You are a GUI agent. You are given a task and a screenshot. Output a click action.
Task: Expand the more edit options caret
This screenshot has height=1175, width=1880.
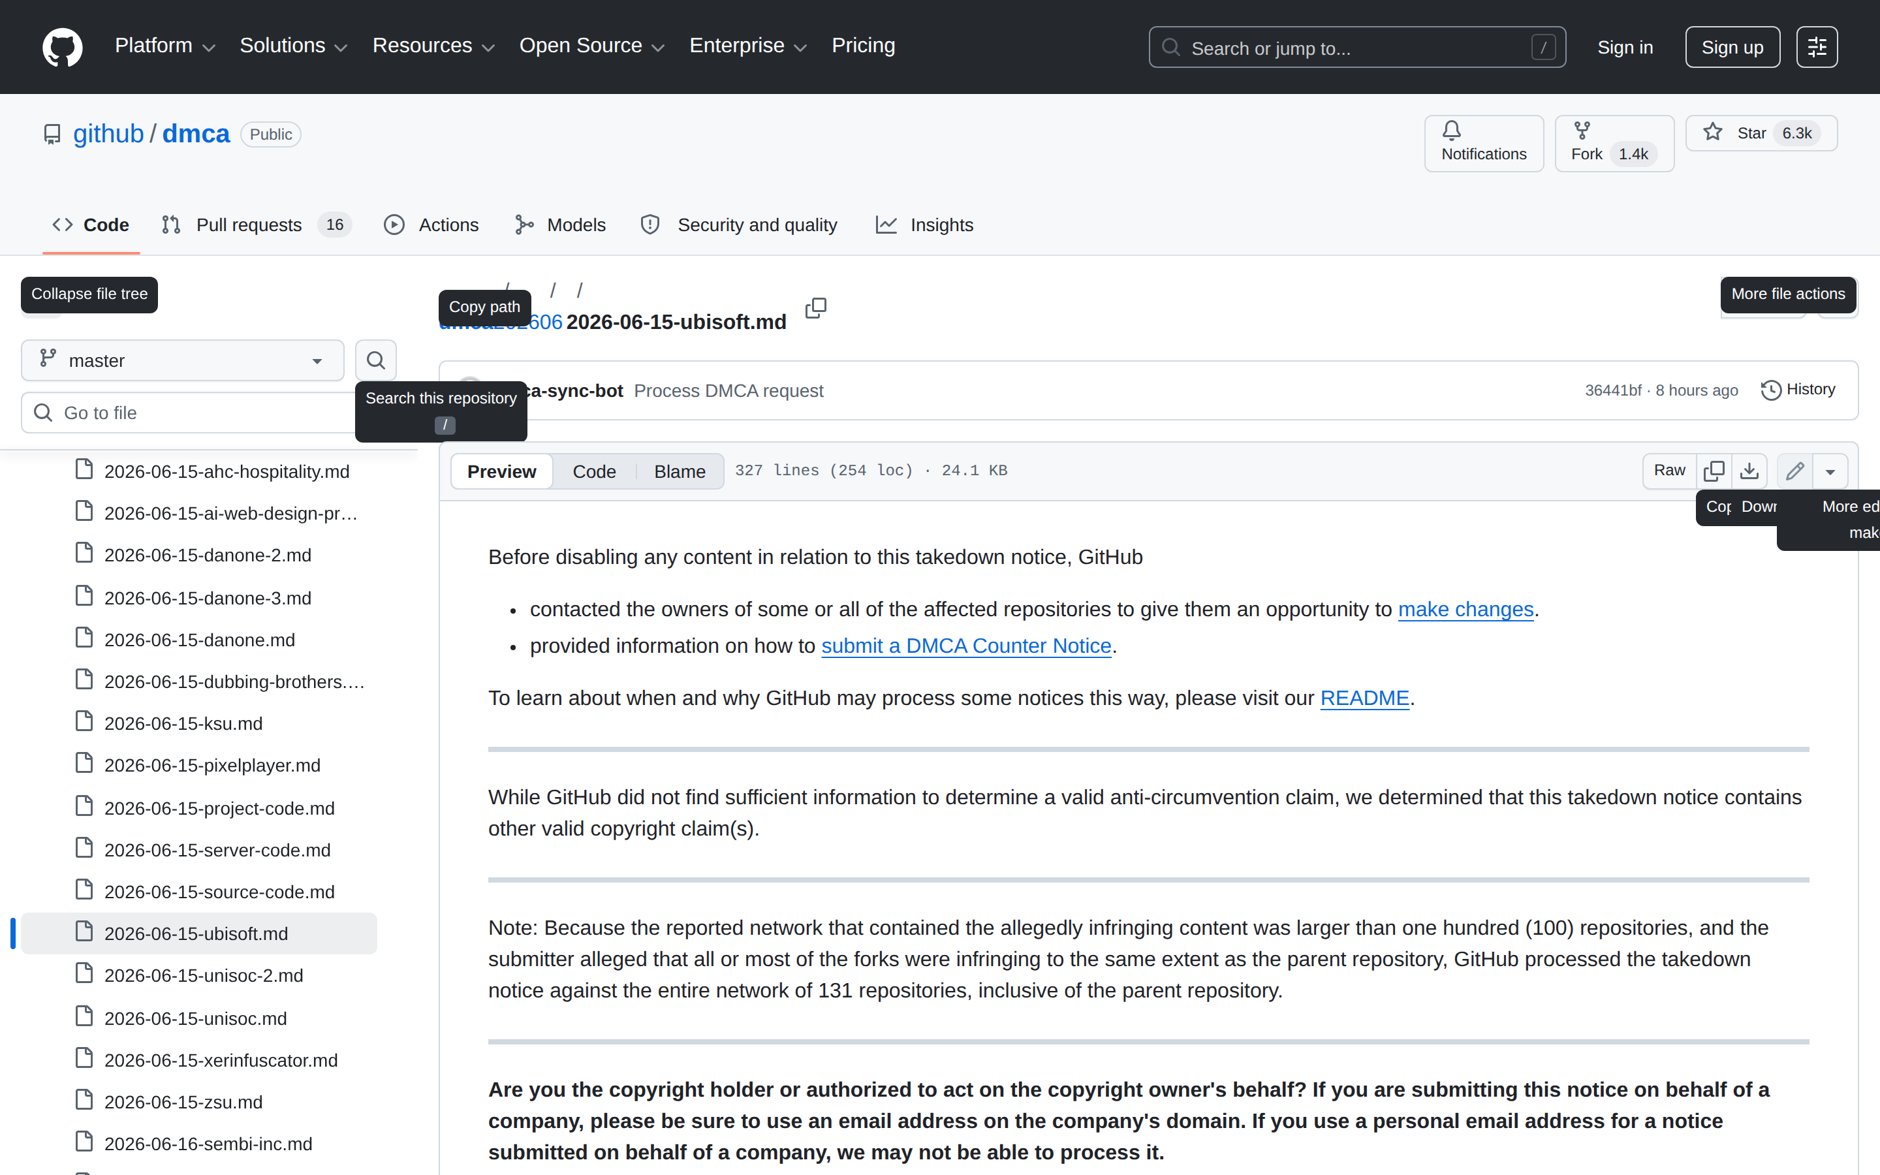tap(1830, 471)
